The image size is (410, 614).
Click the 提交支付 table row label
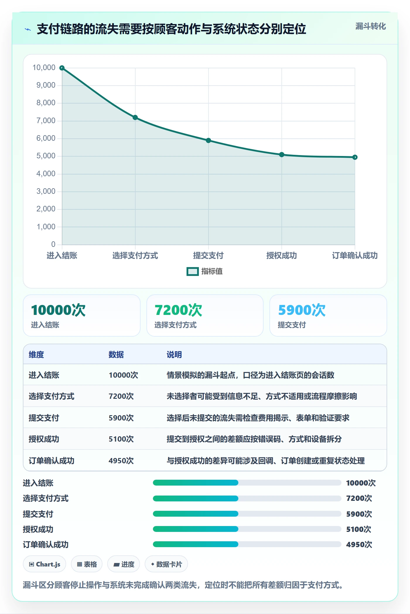pyautogui.click(x=44, y=418)
